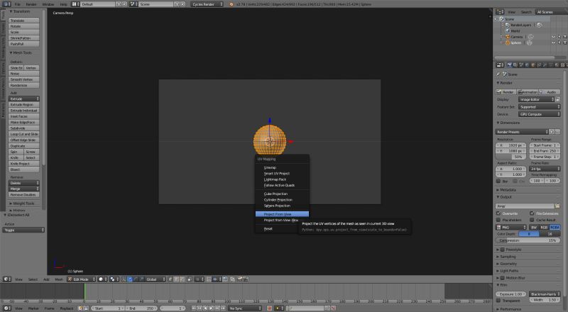The width and height of the screenshot is (568, 312).
Task: Click the play reverse button in timeline
Action: 205,308
